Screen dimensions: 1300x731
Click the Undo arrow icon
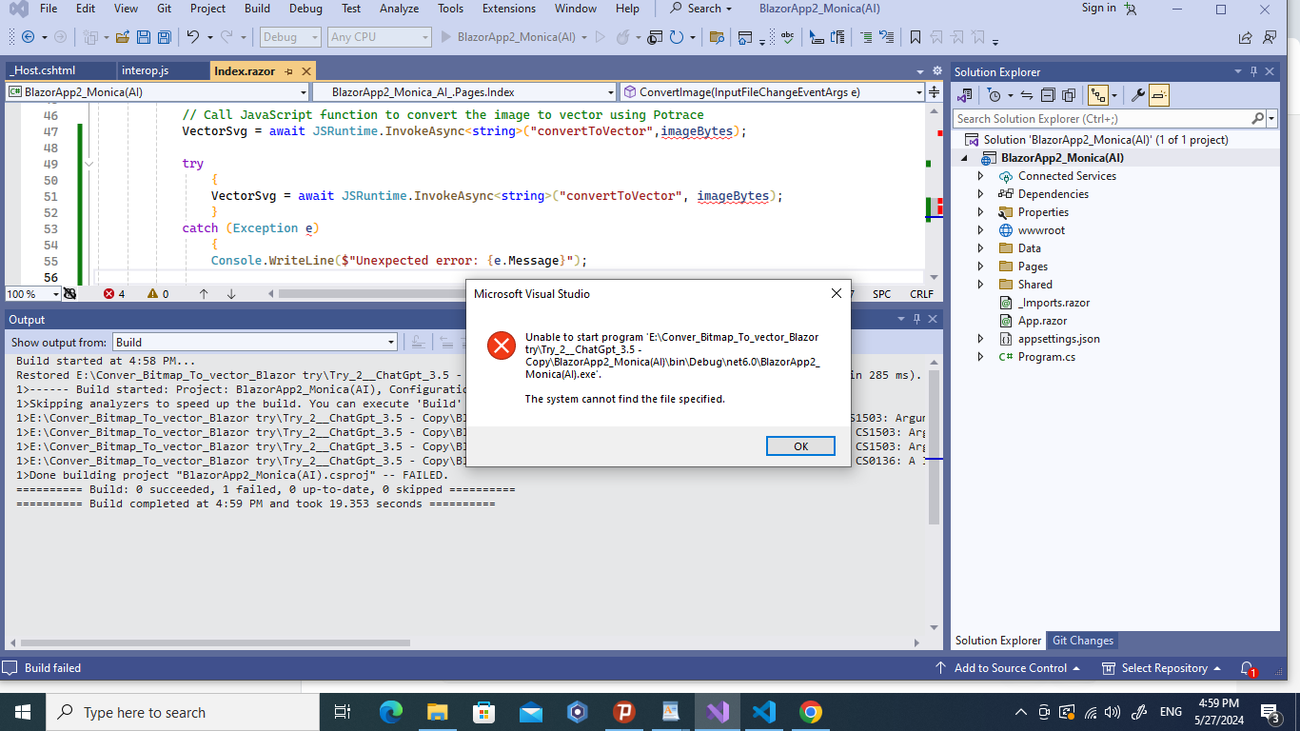[x=192, y=37]
